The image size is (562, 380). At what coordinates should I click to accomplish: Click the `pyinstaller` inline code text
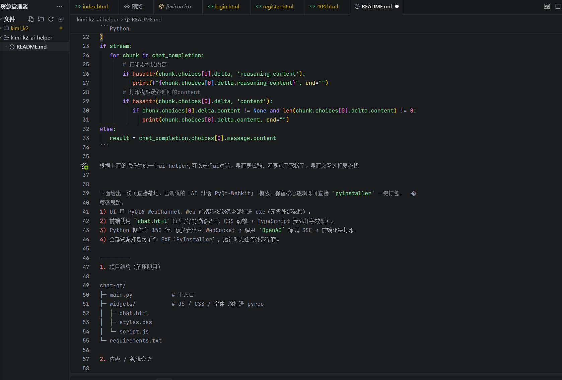tap(353, 193)
